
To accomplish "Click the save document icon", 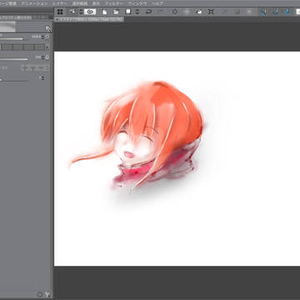I will (x=128, y=12).
